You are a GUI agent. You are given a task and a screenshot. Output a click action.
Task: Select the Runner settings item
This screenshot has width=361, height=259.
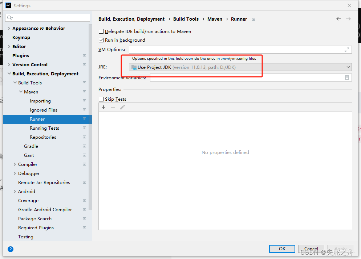[x=48, y=119]
